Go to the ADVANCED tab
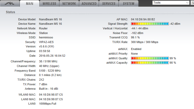The height and width of the screenshot is (109, 194). 89,4
